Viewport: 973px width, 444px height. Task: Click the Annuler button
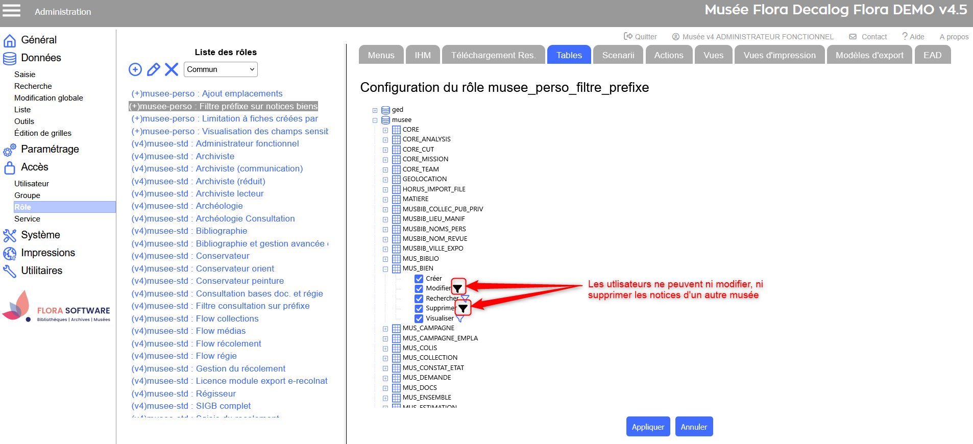click(694, 427)
